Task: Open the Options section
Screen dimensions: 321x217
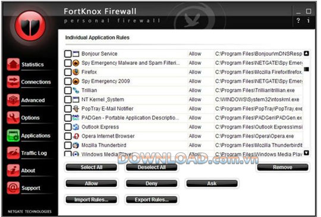Action: [30, 118]
